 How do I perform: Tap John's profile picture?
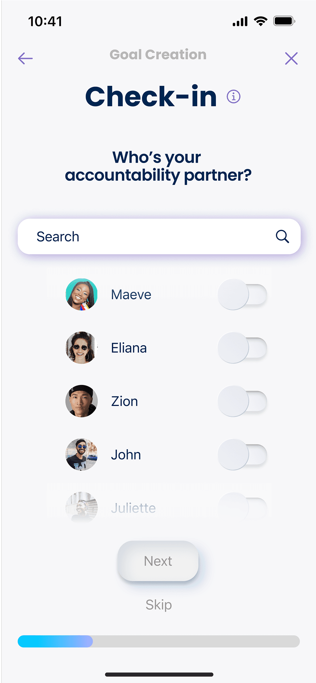coord(82,454)
